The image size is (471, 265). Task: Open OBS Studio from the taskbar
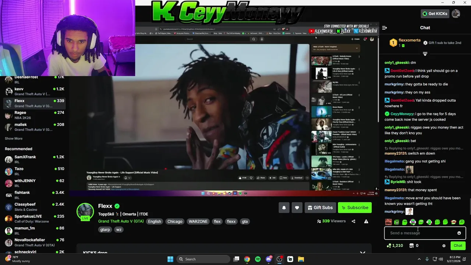tap(279, 259)
